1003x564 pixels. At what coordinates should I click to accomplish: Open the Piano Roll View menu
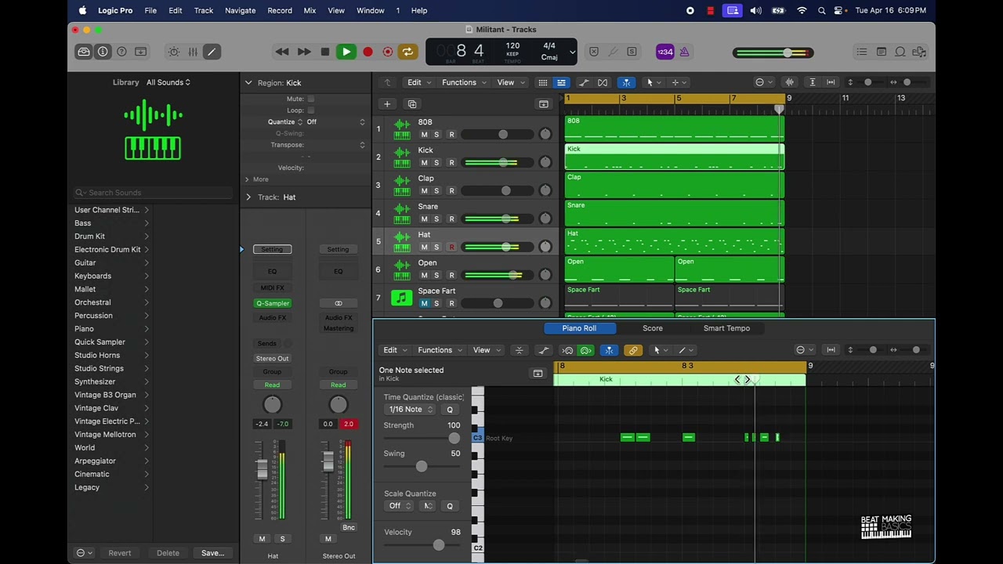pyautogui.click(x=486, y=350)
